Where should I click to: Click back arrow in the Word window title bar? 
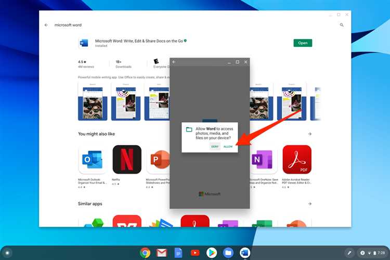pos(174,62)
